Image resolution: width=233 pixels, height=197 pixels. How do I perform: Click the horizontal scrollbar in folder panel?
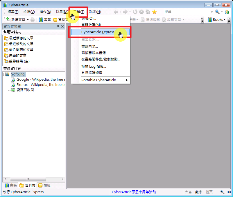pos(28,179)
